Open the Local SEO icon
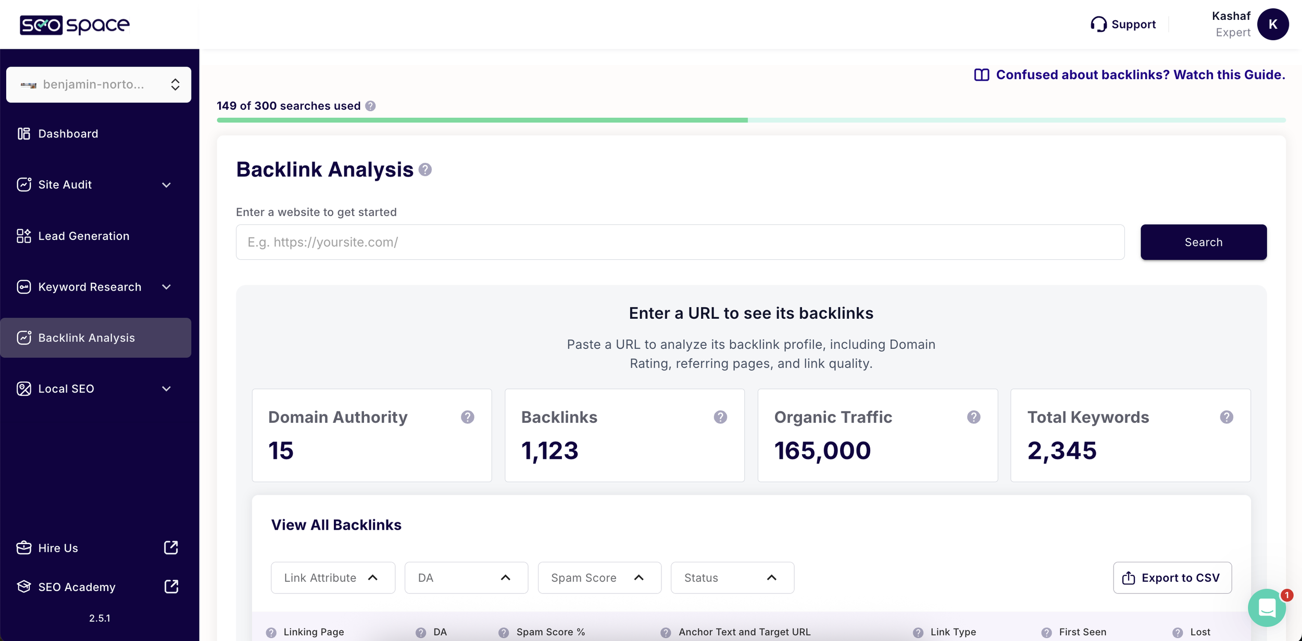Viewport: 1302px width, 641px height. 24,388
